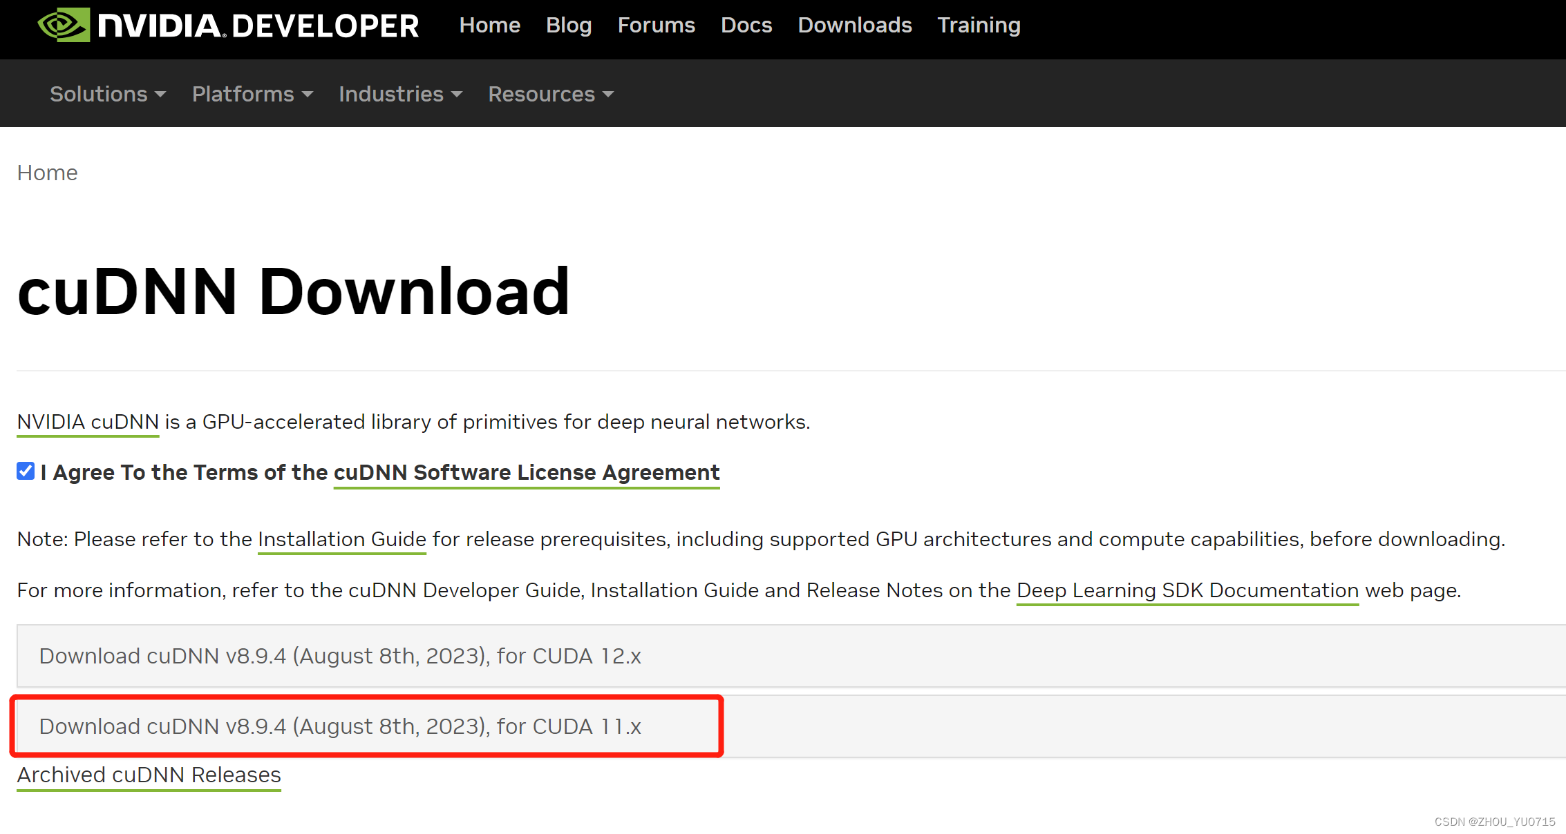Open the Installation Guide link
This screenshot has height=834, width=1566.
pos(341,539)
